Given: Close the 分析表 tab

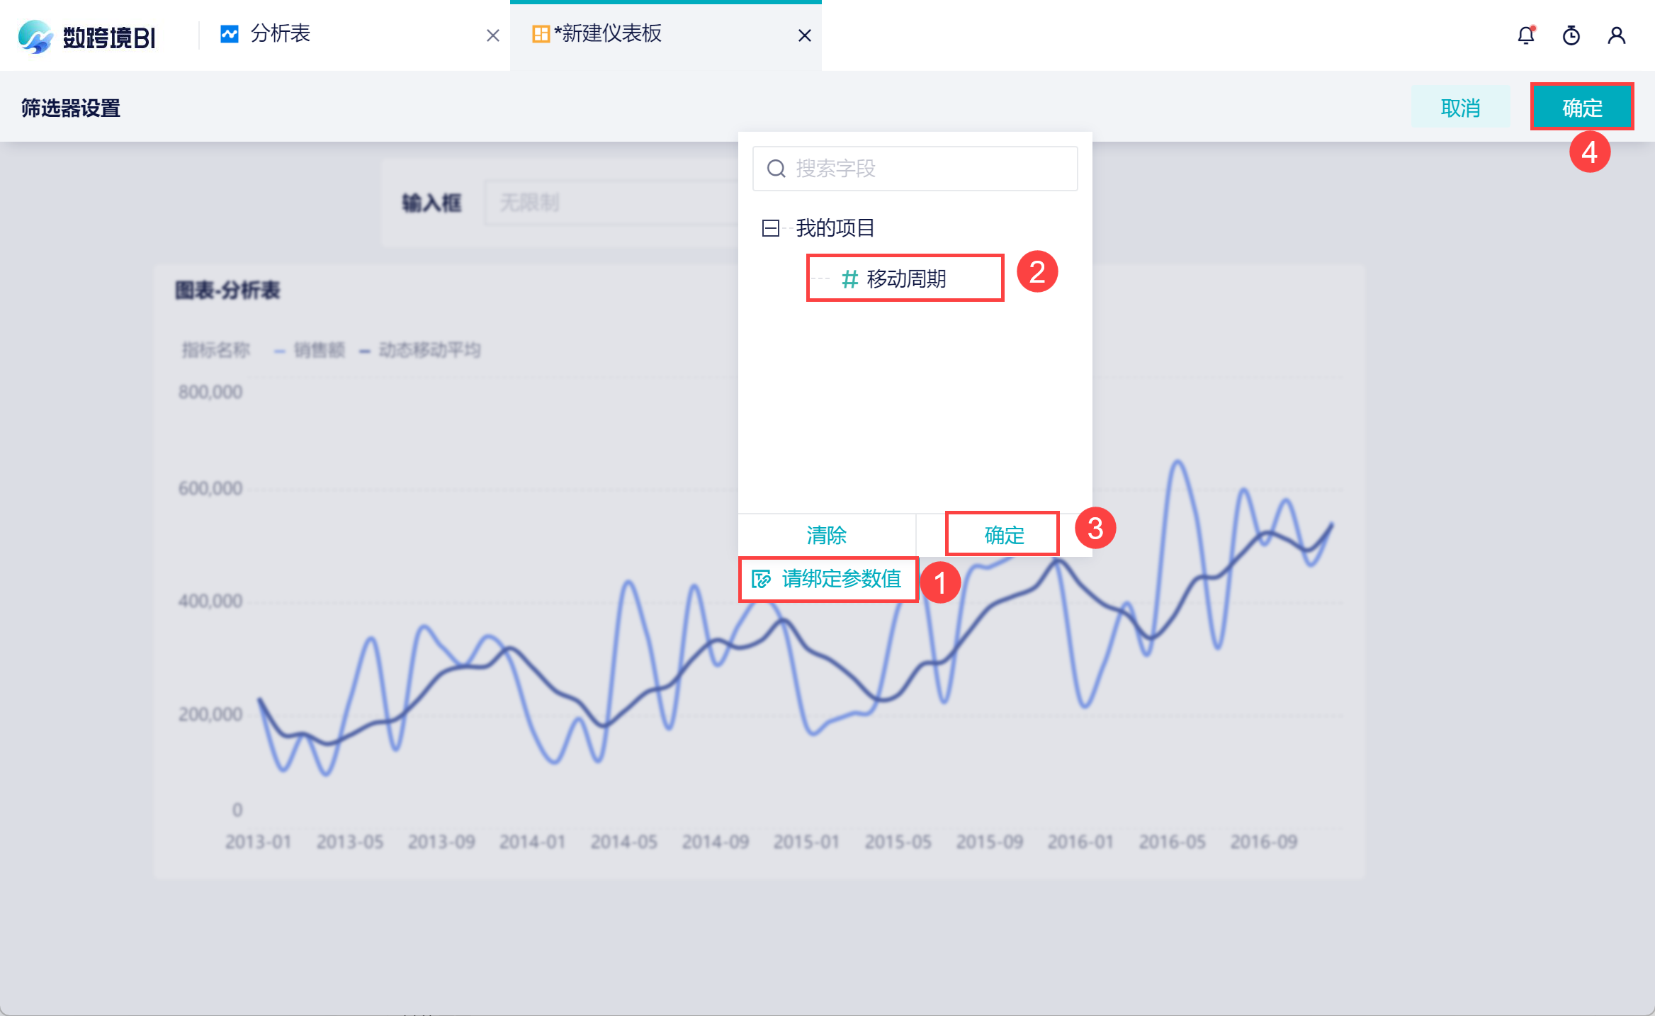Looking at the screenshot, I should [x=493, y=35].
